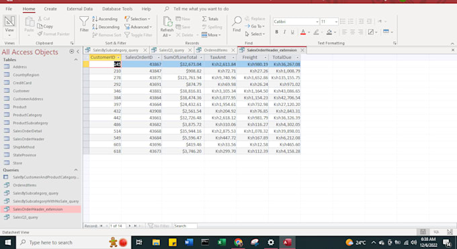Image resolution: width=457 pixels, height=249 pixels.
Task: Open the OrderedItems query in navigation
Action: tap(24, 185)
